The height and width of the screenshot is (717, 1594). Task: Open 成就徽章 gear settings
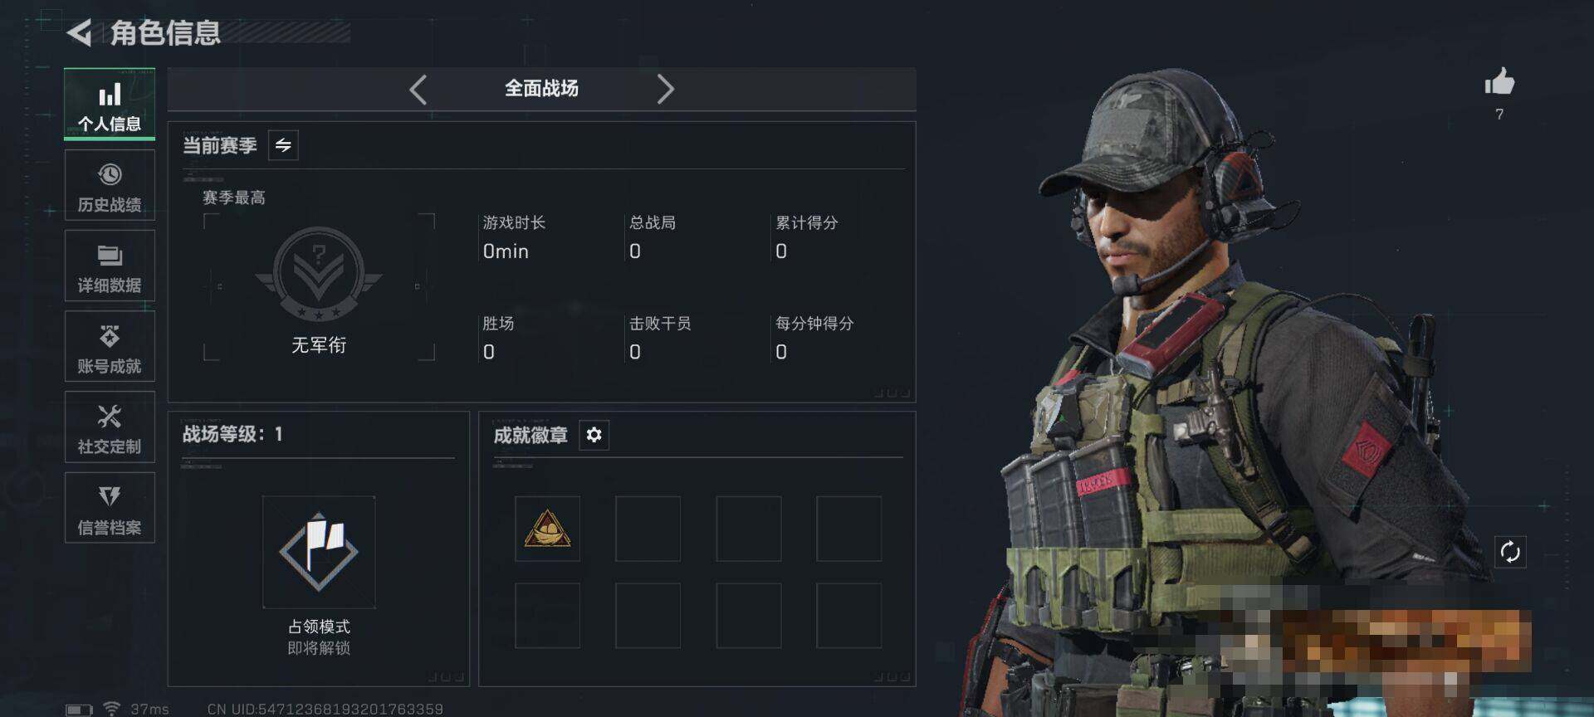click(594, 435)
